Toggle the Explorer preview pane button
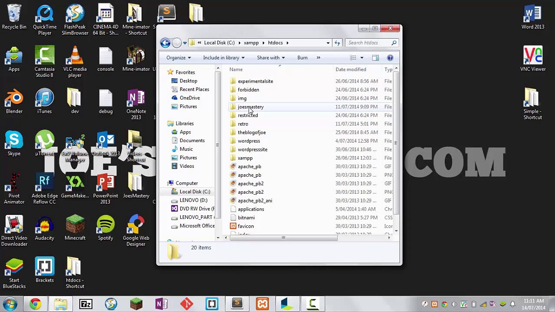Viewport: 555px width, 312px height. tap(375, 58)
